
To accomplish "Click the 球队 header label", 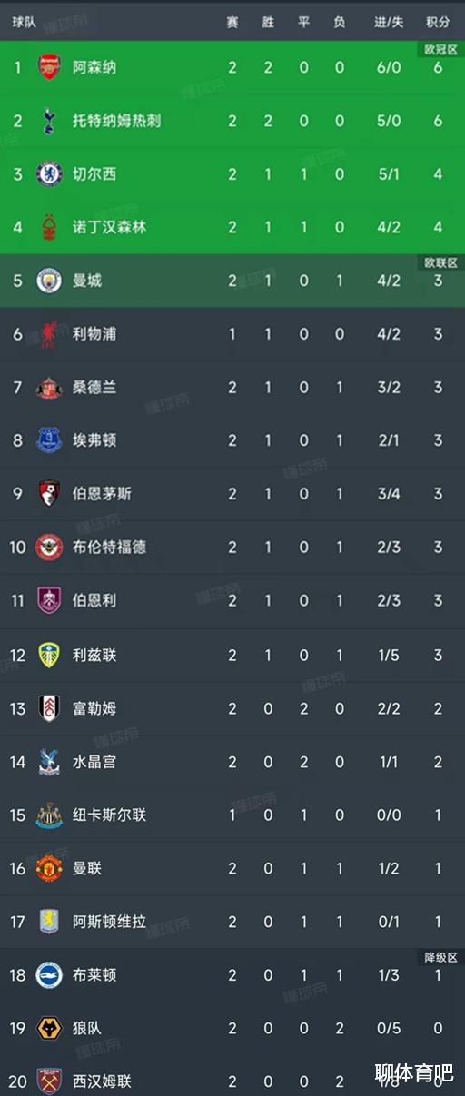I will click(x=25, y=22).
